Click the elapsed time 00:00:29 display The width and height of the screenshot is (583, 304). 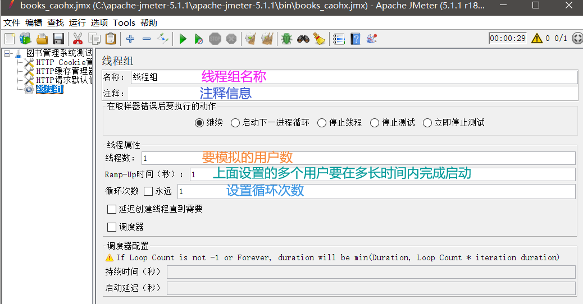click(508, 38)
